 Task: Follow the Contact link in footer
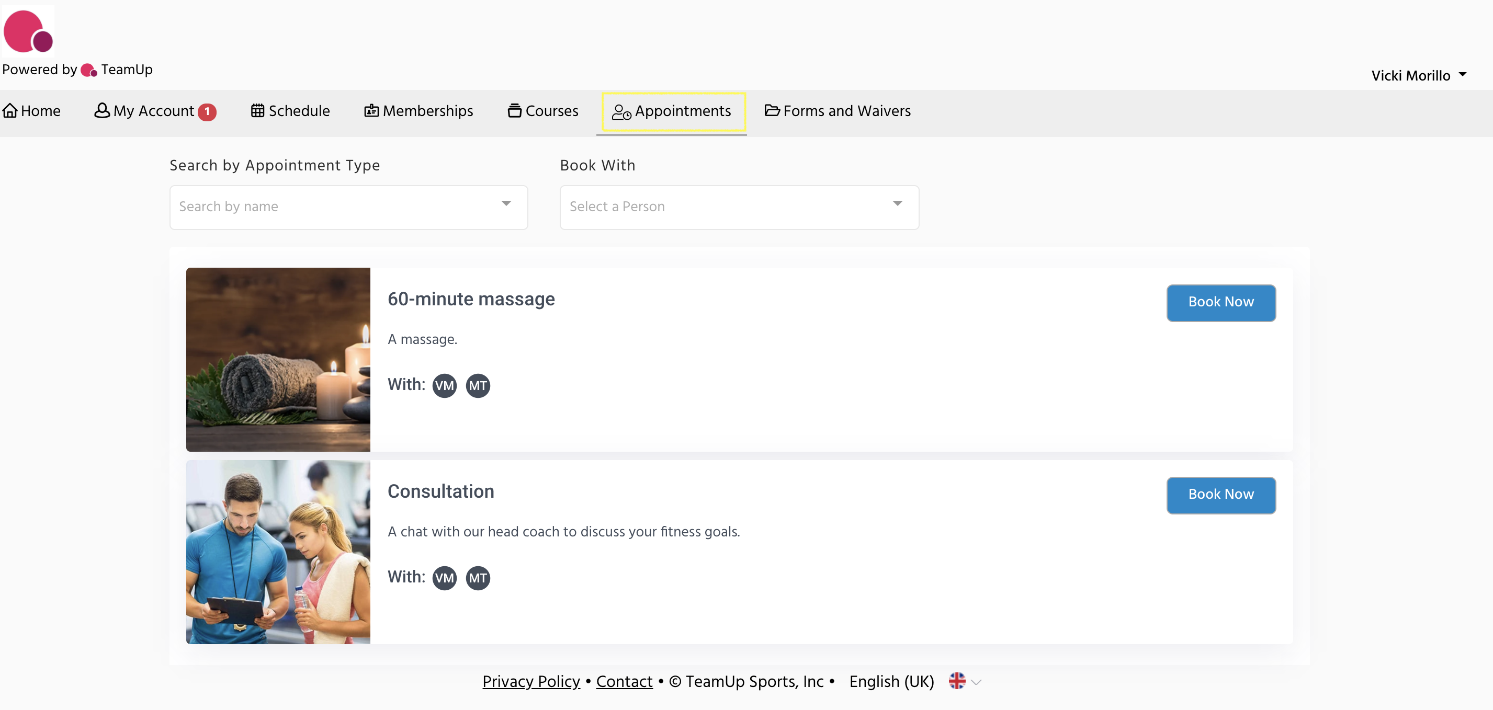tap(624, 682)
